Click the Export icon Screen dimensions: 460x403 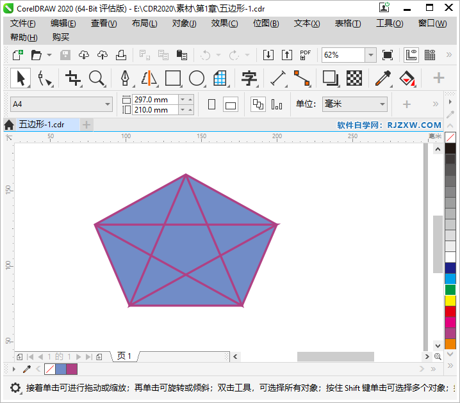(x=287, y=55)
